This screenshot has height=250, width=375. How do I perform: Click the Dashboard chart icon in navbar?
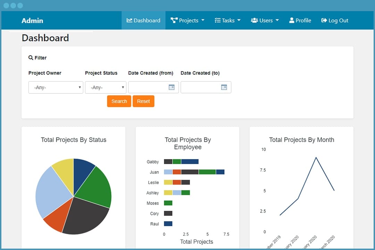coord(130,20)
